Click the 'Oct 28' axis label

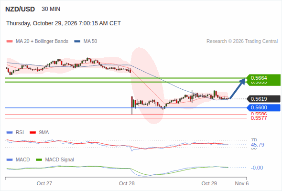[127, 183]
